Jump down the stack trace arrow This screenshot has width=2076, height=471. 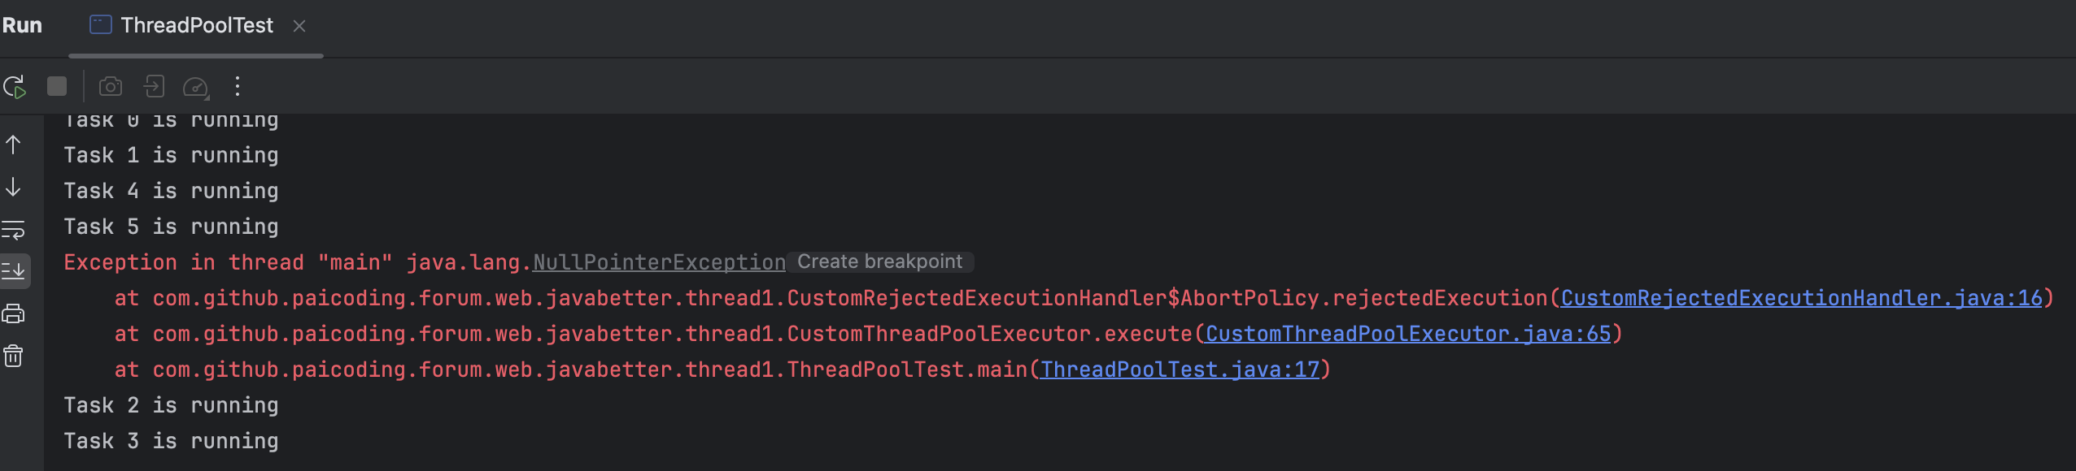[14, 188]
